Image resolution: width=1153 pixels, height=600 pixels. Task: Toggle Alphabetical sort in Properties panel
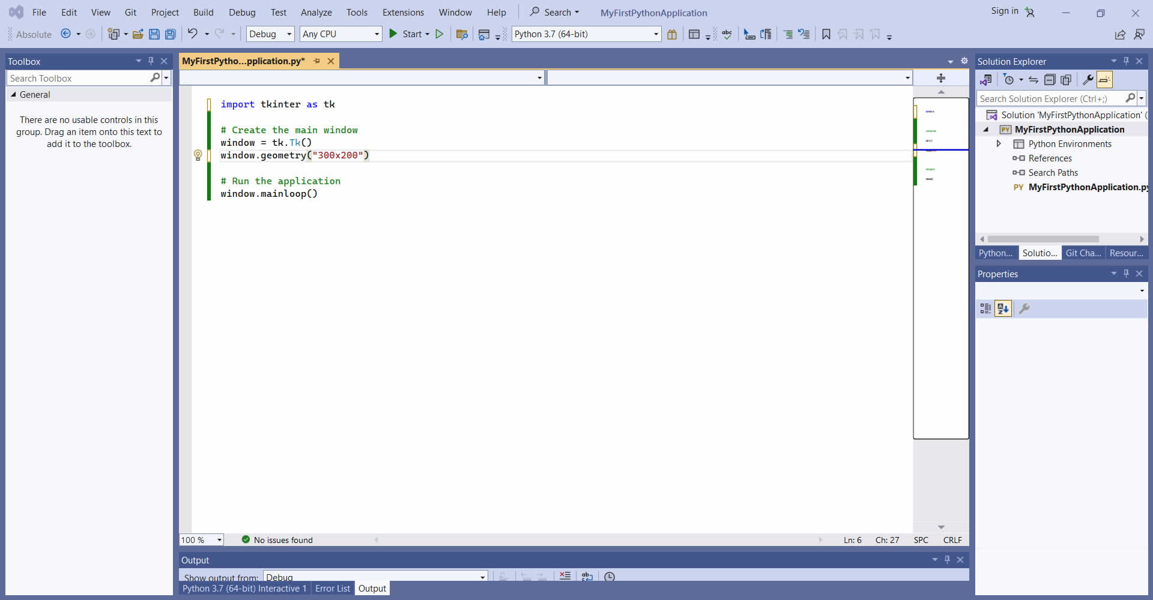point(1003,308)
